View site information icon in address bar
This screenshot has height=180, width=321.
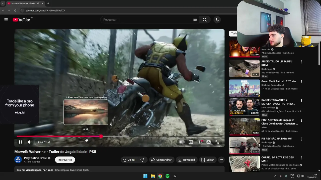coord(22,10)
